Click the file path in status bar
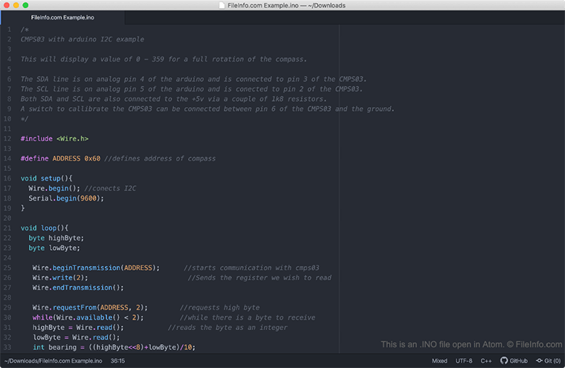565x368 pixels. [x=54, y=361]
